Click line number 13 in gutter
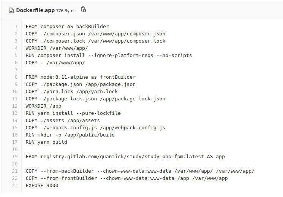Screen dimensions: 283x197 15,113
